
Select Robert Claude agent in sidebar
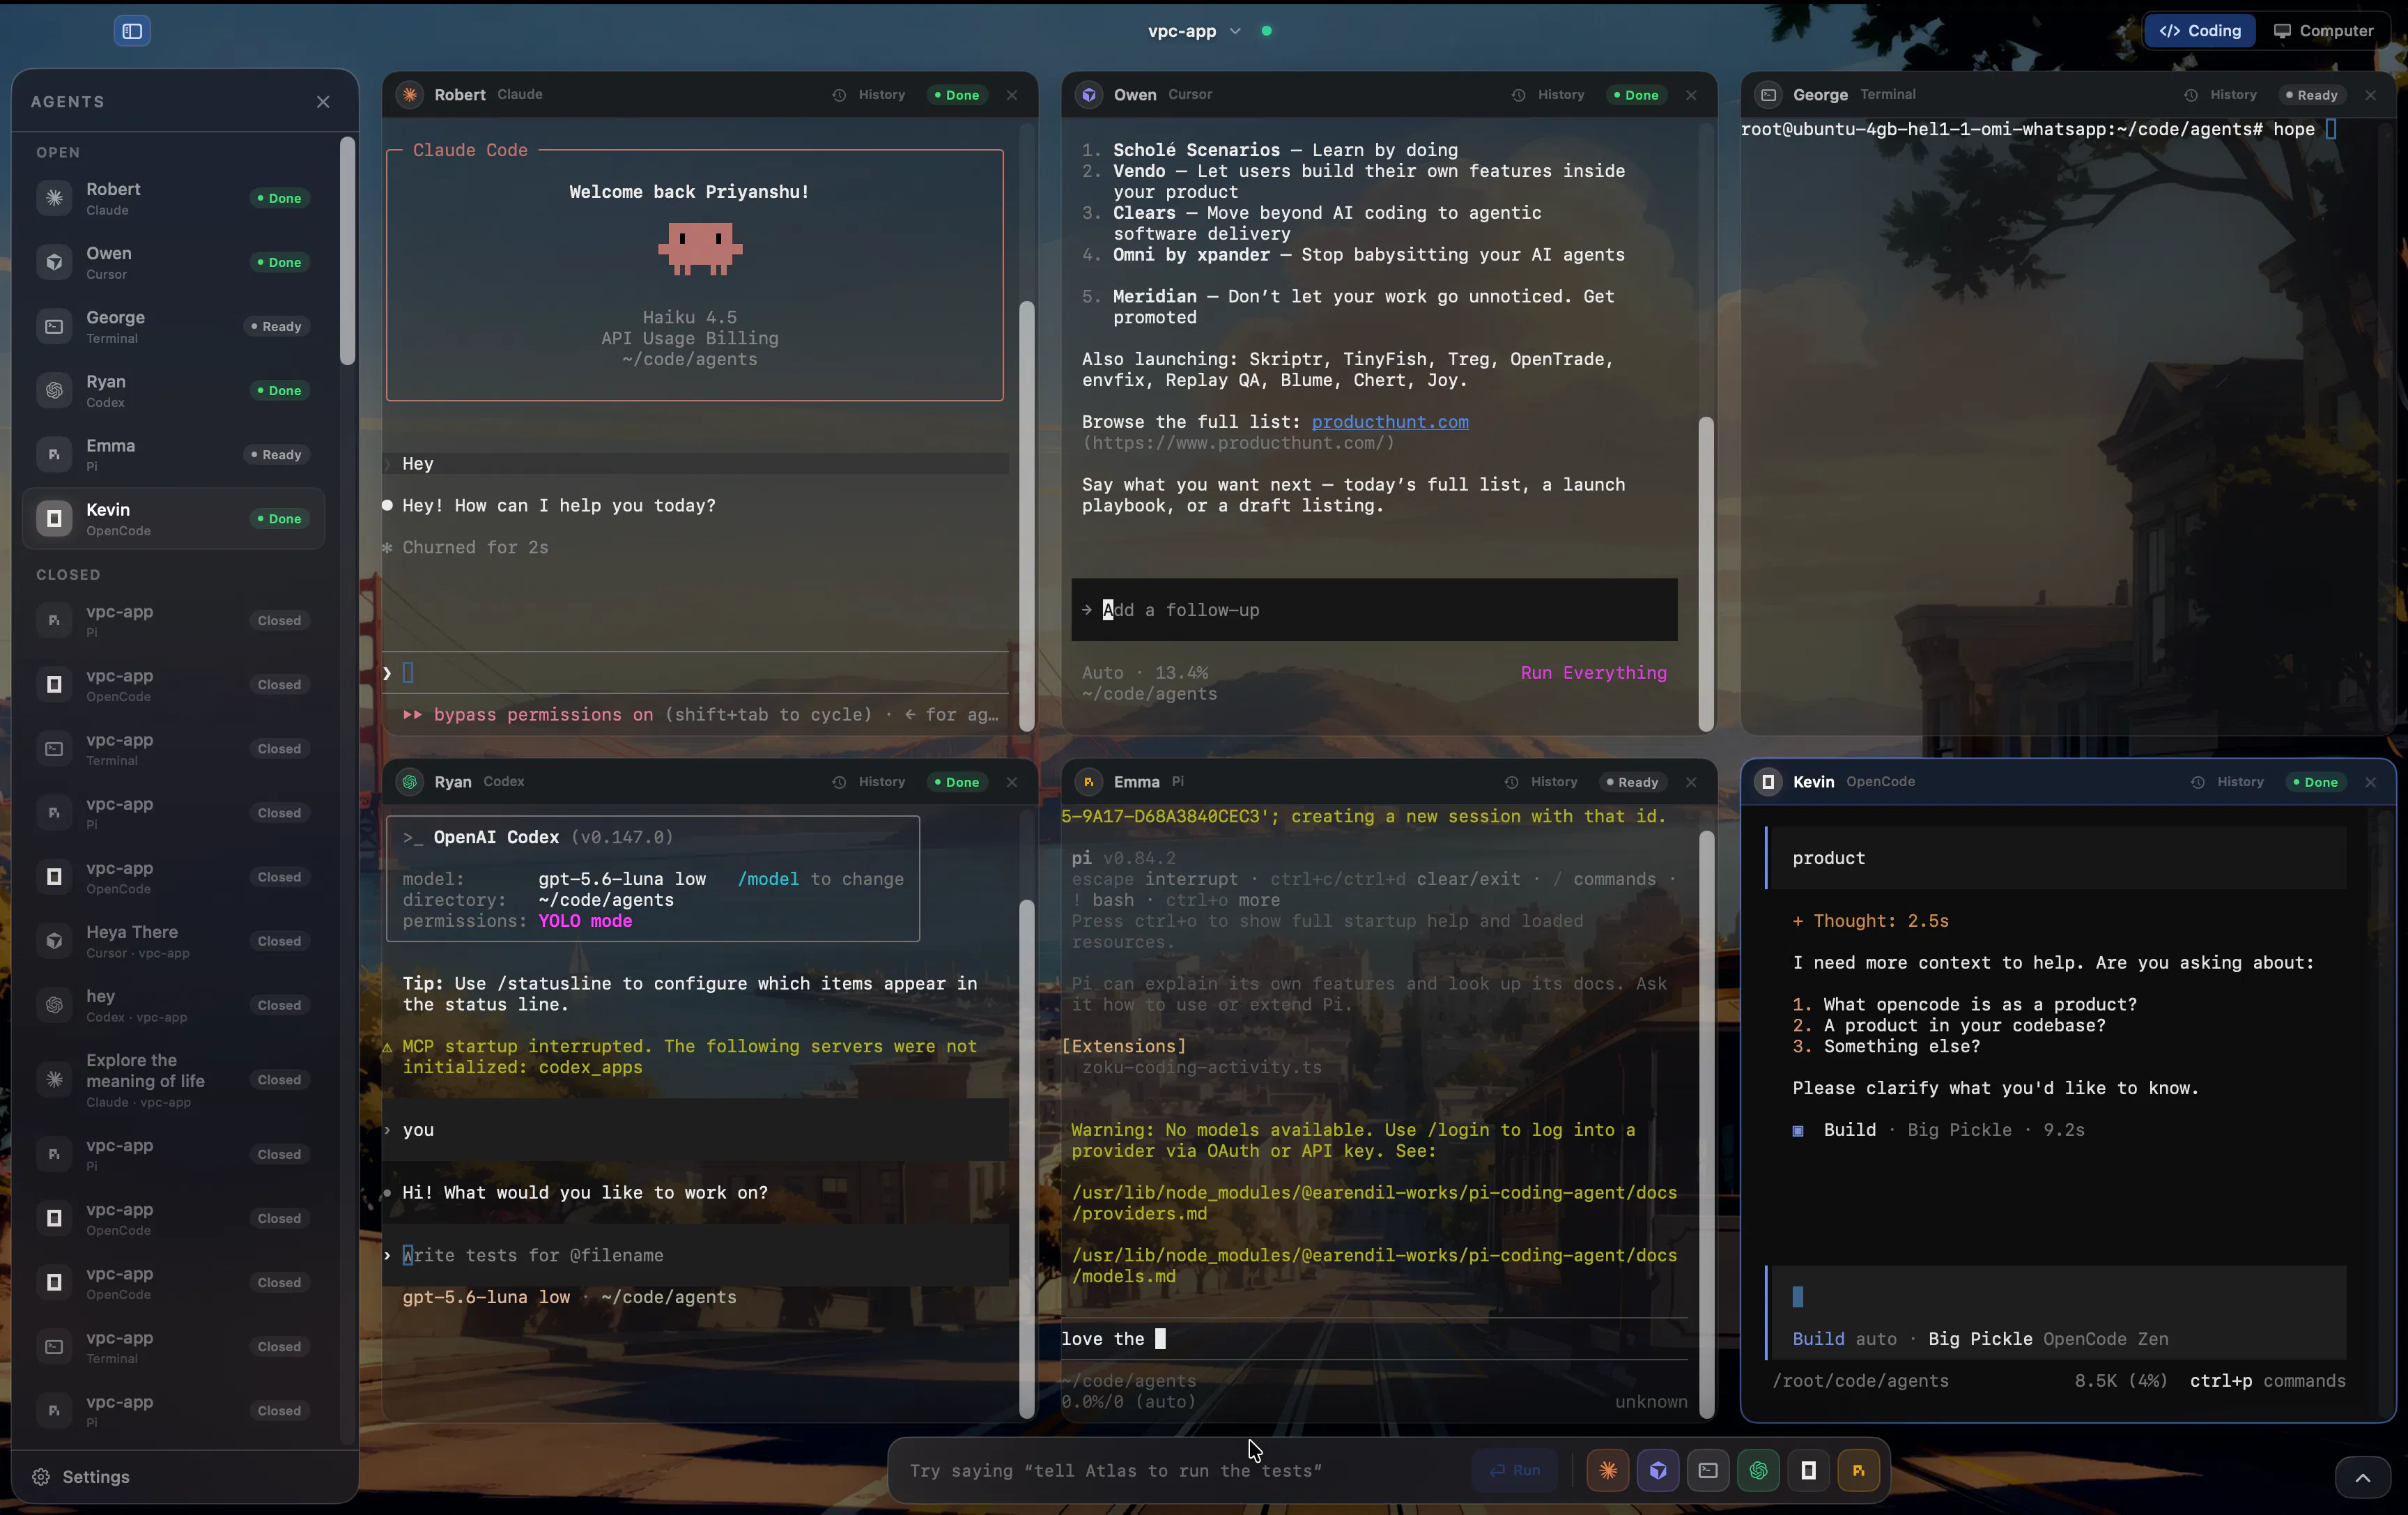(174, 198)
